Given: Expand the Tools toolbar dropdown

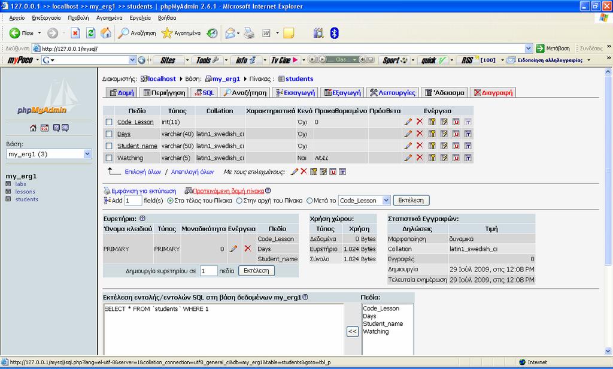Looking at the screenshot, I should coord(226,61).
